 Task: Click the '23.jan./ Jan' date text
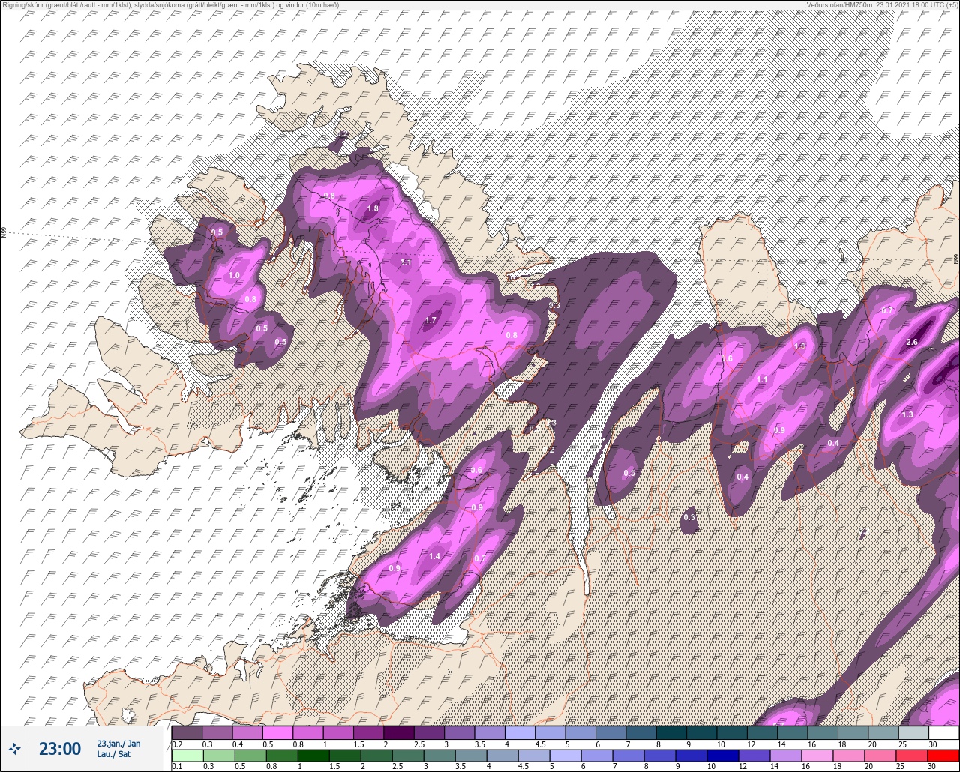118,743
